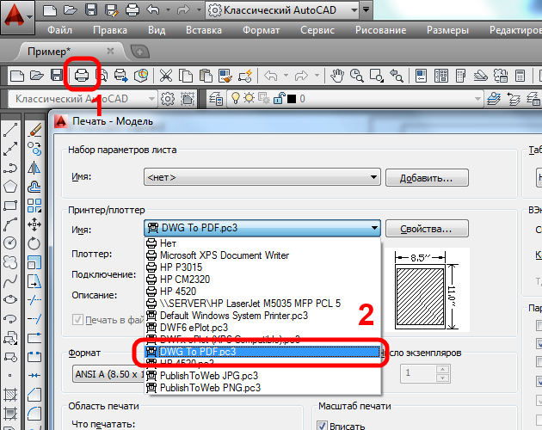542x430 pixels.
Task: Open the Redo history dropdown arrow in standard toolbar
Action: click(x=317, y=76)
